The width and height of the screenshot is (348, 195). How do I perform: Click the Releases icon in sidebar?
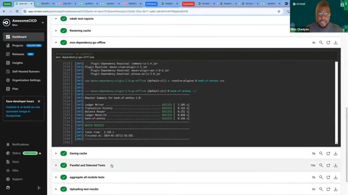pyautogui.click(x=8, y=54)
